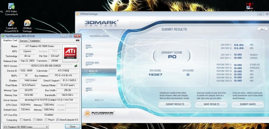
Task: Click the GPU-Z screenshot camera icon
Action: (x=77, y=41)
